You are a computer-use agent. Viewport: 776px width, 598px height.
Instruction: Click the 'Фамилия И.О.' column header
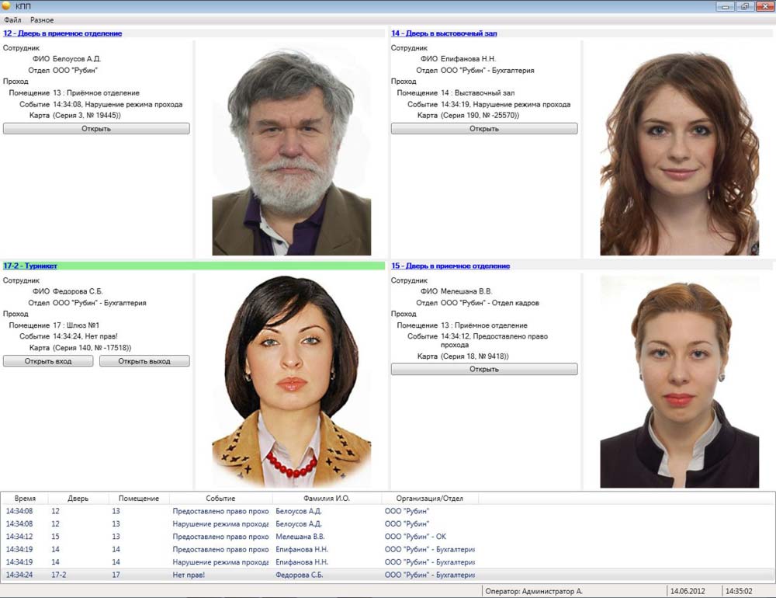326,499
